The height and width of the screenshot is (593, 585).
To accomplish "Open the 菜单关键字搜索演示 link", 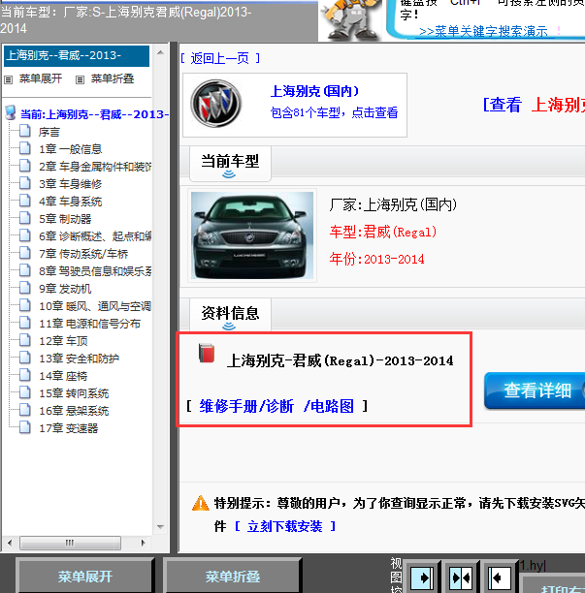I will click(x=483, y=31).
